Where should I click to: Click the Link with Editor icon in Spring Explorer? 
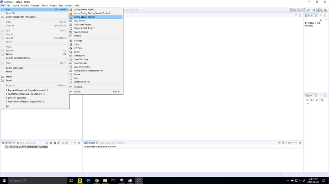click(311, 100)
